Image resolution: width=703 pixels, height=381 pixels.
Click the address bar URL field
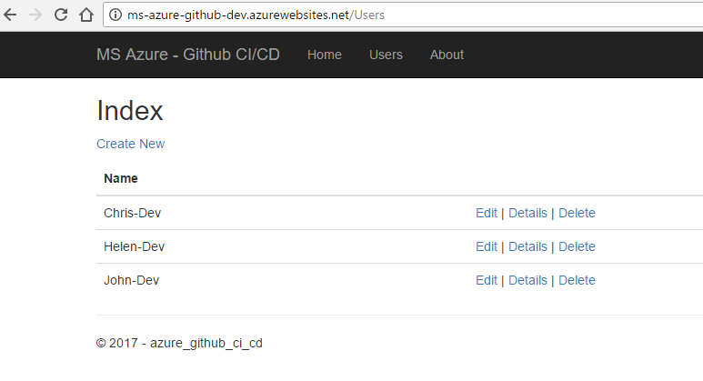tap(364, 15)
